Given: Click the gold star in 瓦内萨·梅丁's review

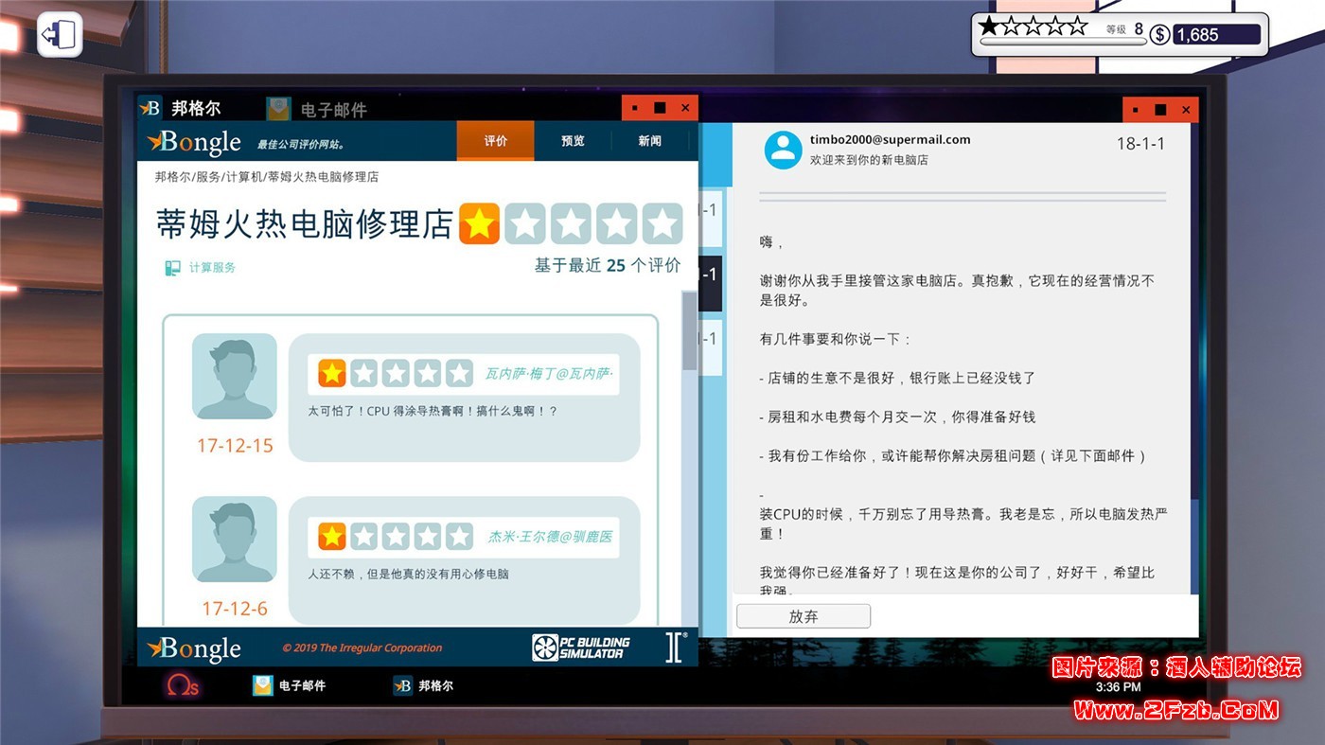Looking at the screenshot, I should [331, 373].
